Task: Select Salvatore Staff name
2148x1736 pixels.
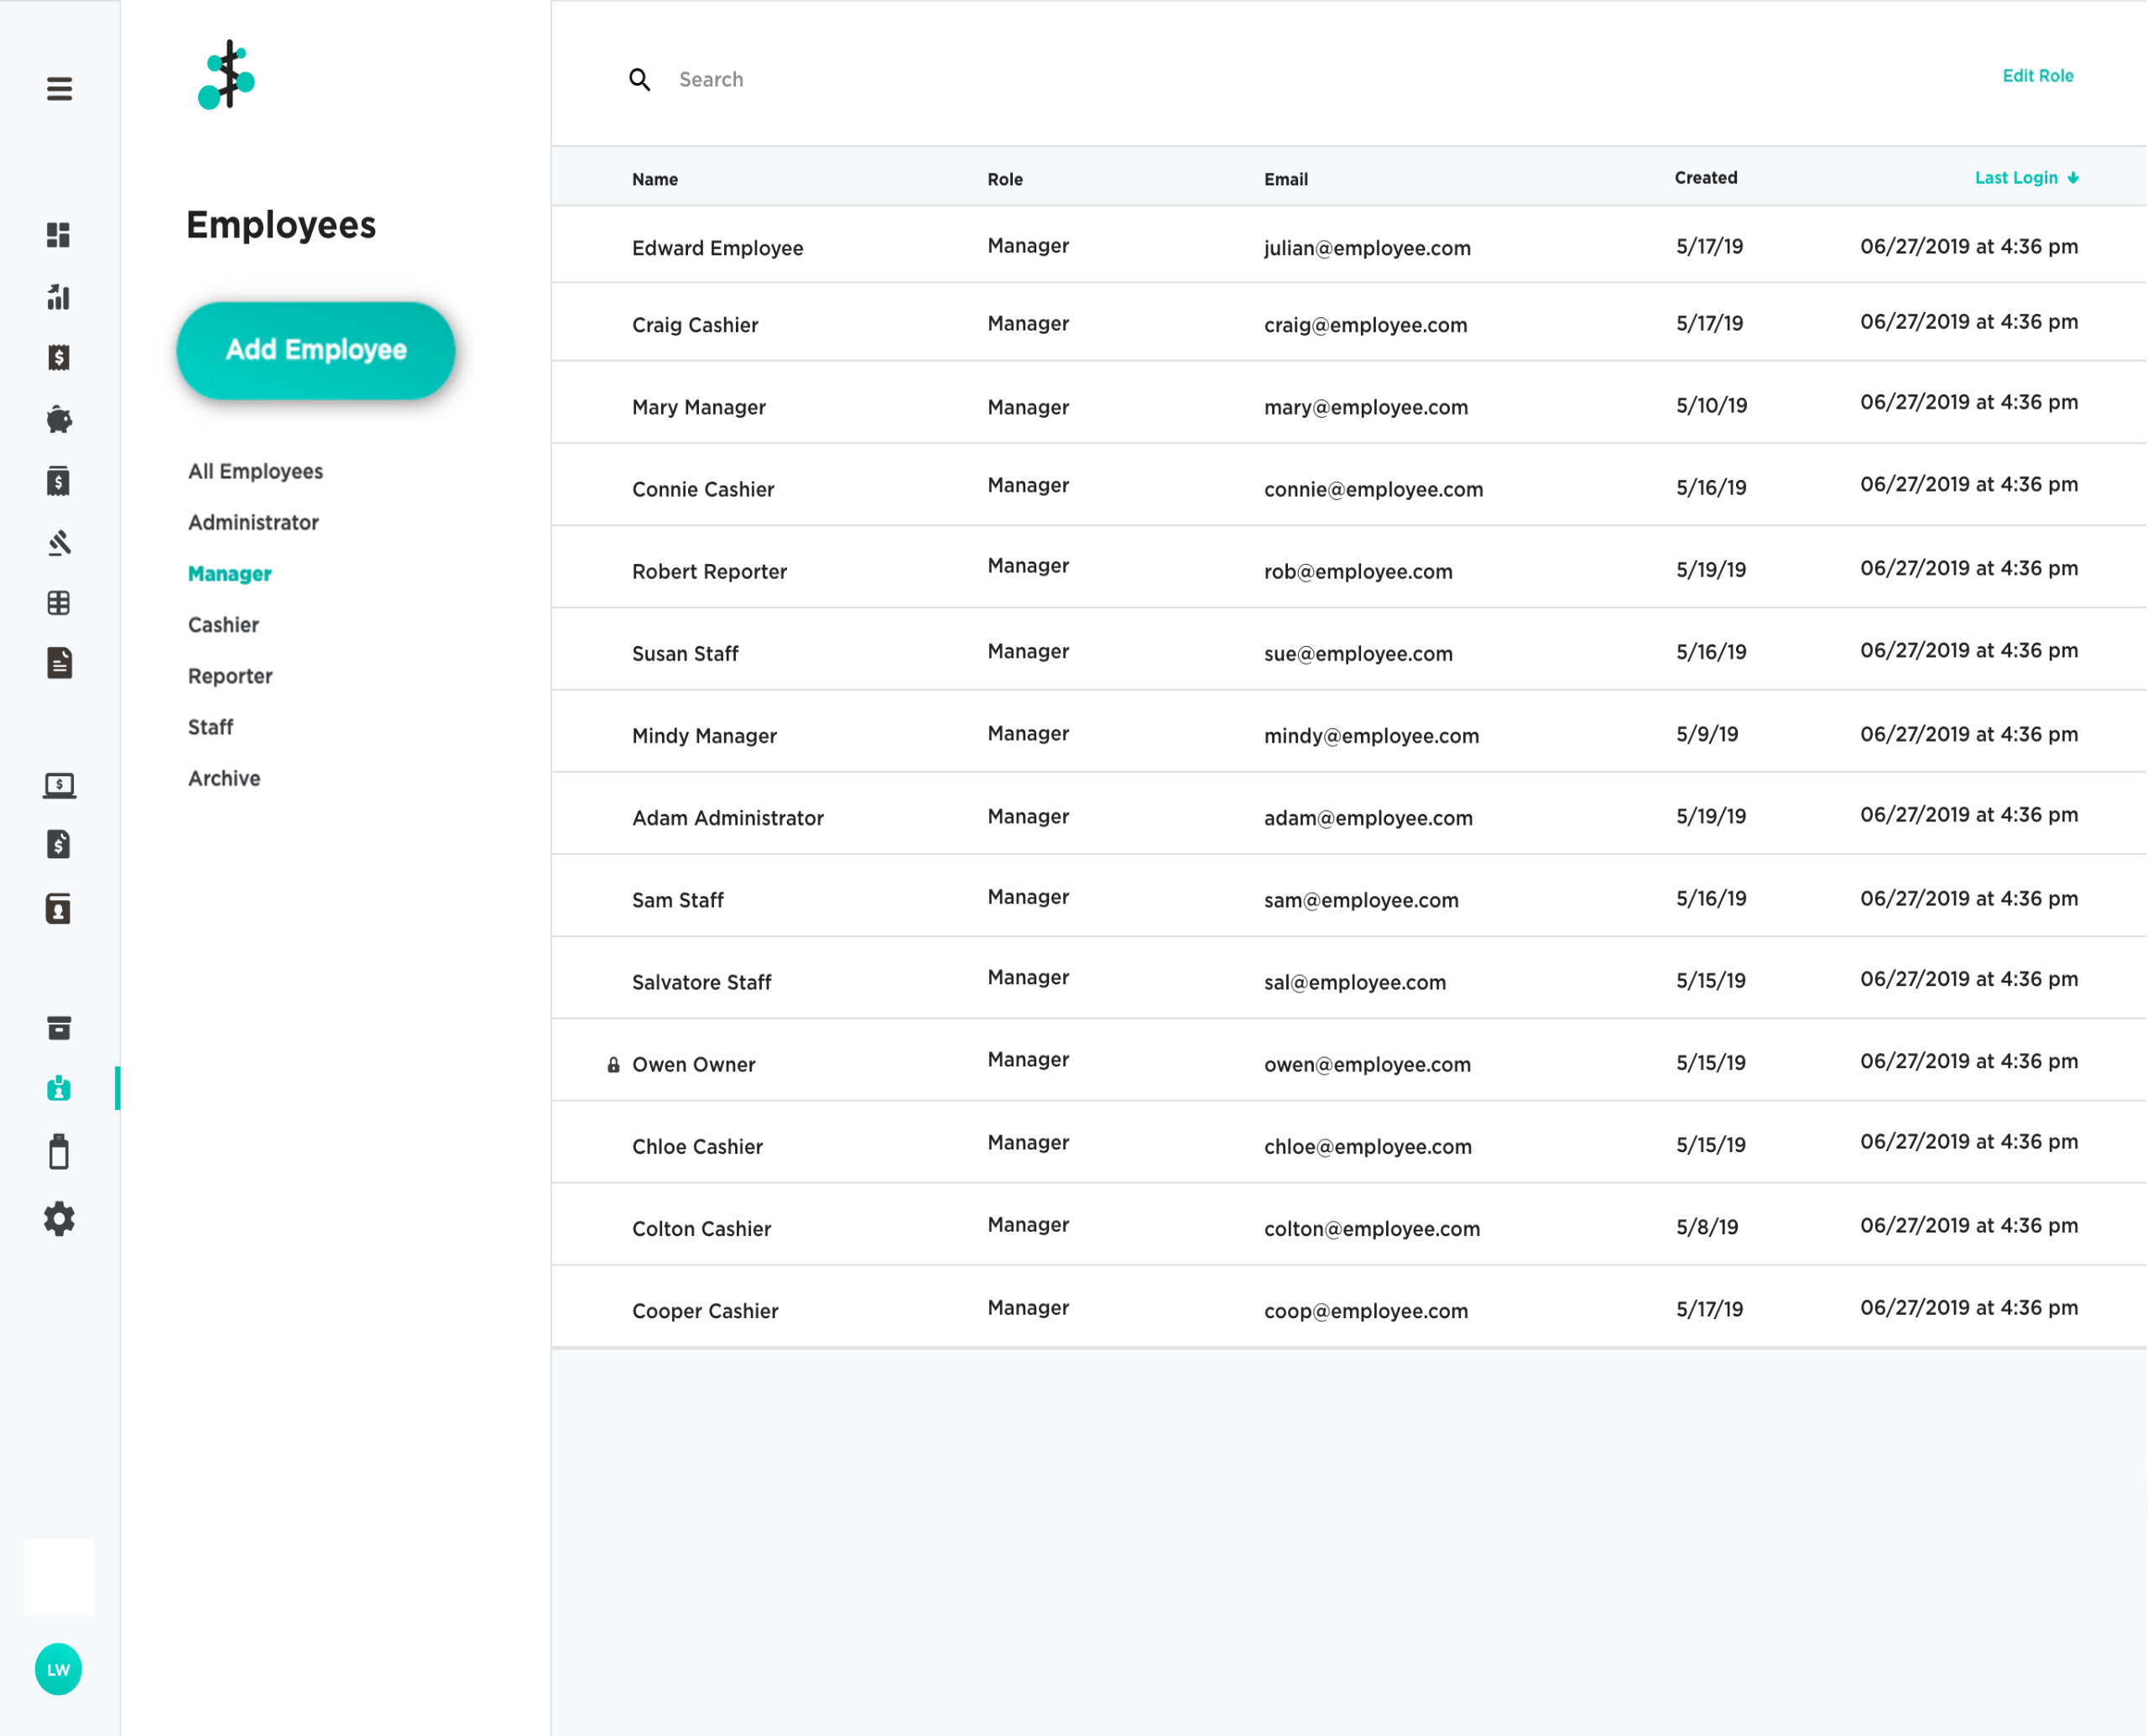Action: click(x=701, y=982)
